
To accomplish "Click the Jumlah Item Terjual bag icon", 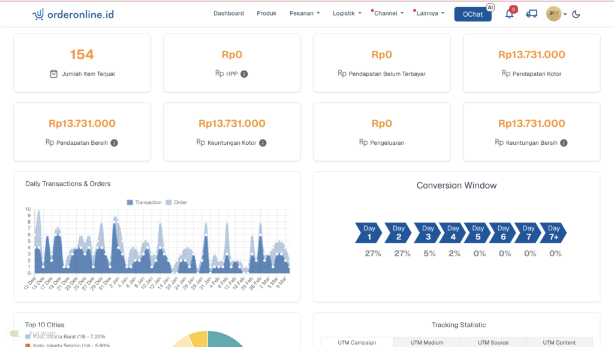I will point(54,74).
